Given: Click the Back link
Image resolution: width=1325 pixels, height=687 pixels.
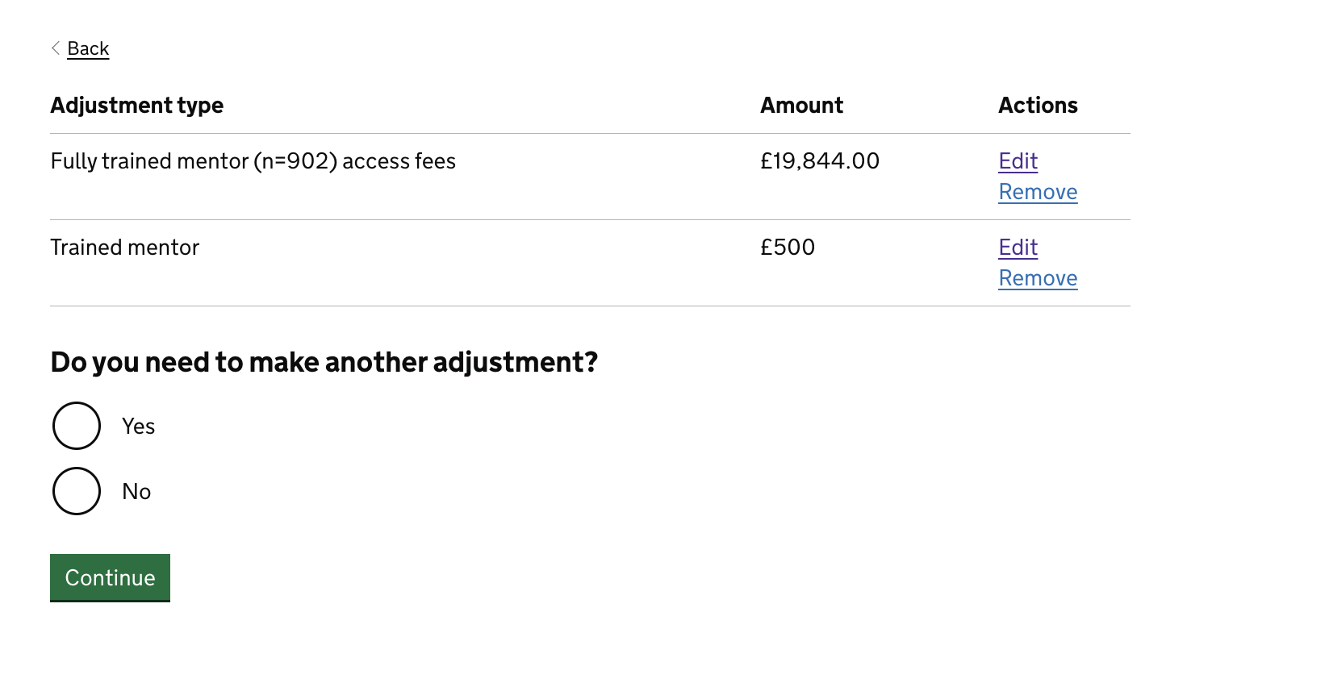Looking at the screenshot, I should point(88,48).
